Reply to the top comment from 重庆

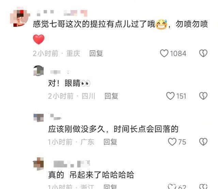coord(96,53)
